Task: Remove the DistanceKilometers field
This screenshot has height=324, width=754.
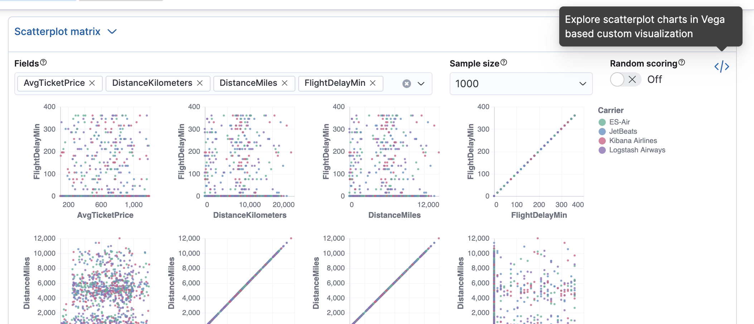Action: tap(200, 83)
